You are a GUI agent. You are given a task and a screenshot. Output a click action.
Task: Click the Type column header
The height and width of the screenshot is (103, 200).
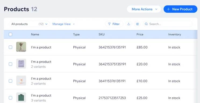[x=76, y=35]
